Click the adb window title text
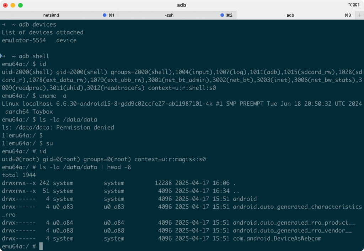Image resolution: width=364 pixels, height=251 pixels. [181, 5]
